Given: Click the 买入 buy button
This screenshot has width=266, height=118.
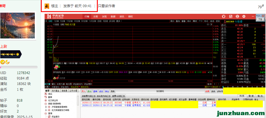Looking at the screenshot, I should click(84, 91).
